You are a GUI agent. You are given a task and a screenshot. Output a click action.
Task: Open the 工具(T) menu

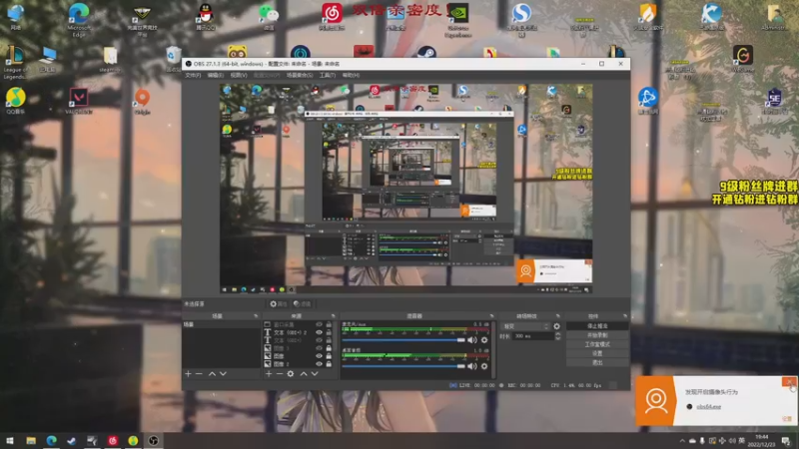pos(328,76)
